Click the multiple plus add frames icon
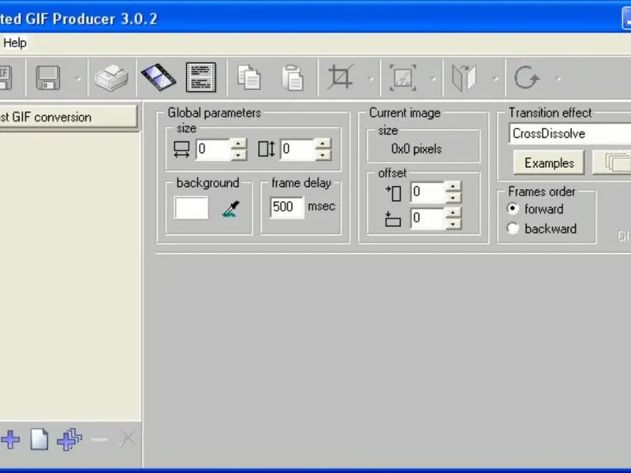Viewport: 631px width, 473px height. point(69,439)
